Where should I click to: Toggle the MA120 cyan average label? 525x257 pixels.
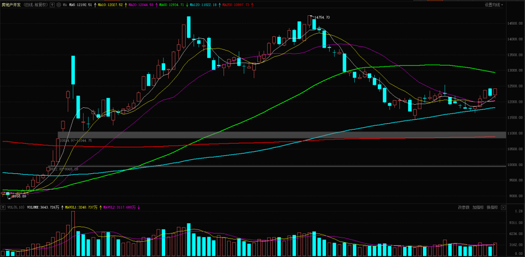pyautogui.click(x=201, y=5)
